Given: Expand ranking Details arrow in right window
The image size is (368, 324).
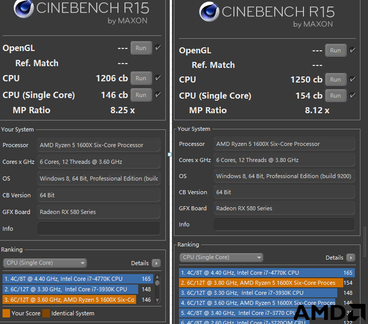Looking at the screenshot, I should tap(351, 258).
